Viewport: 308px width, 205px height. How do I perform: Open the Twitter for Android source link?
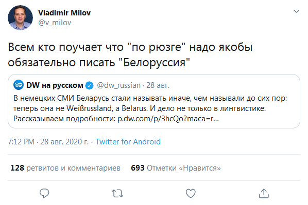pos(128,142)
